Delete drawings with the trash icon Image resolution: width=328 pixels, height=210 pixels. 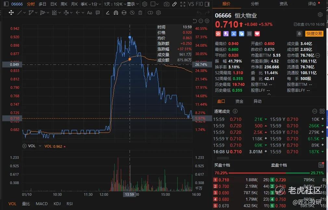tap(140, 13)
